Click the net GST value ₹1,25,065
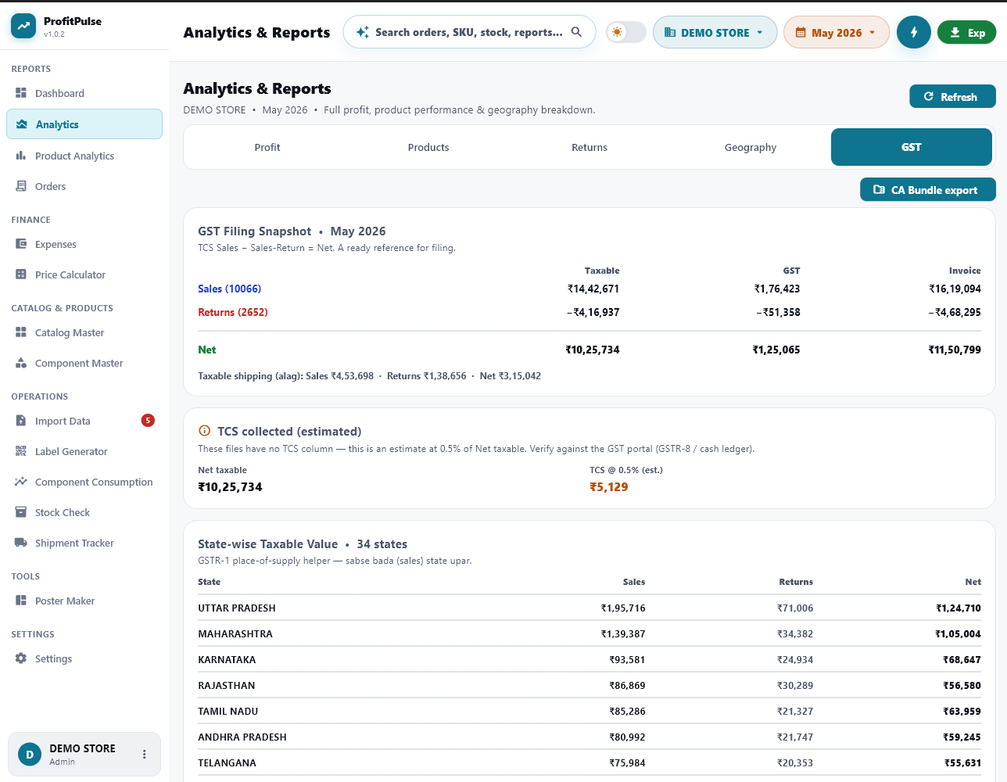This screenshot has width=1007, height=782. [x=776, y=350]
